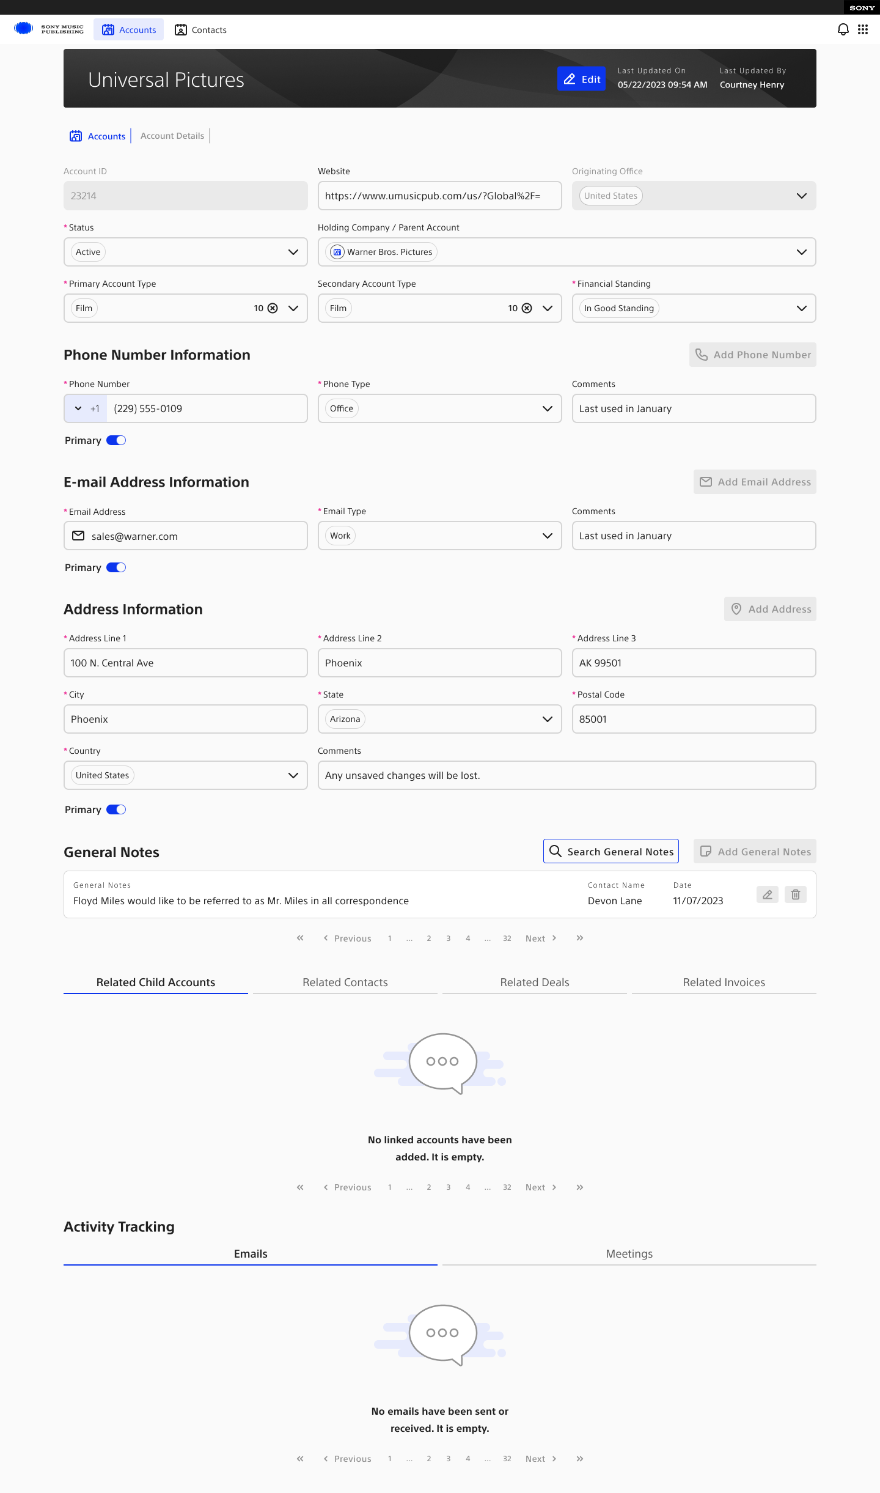Click the Address Line 1 field
880x1493 pixels.
(186, 663)
